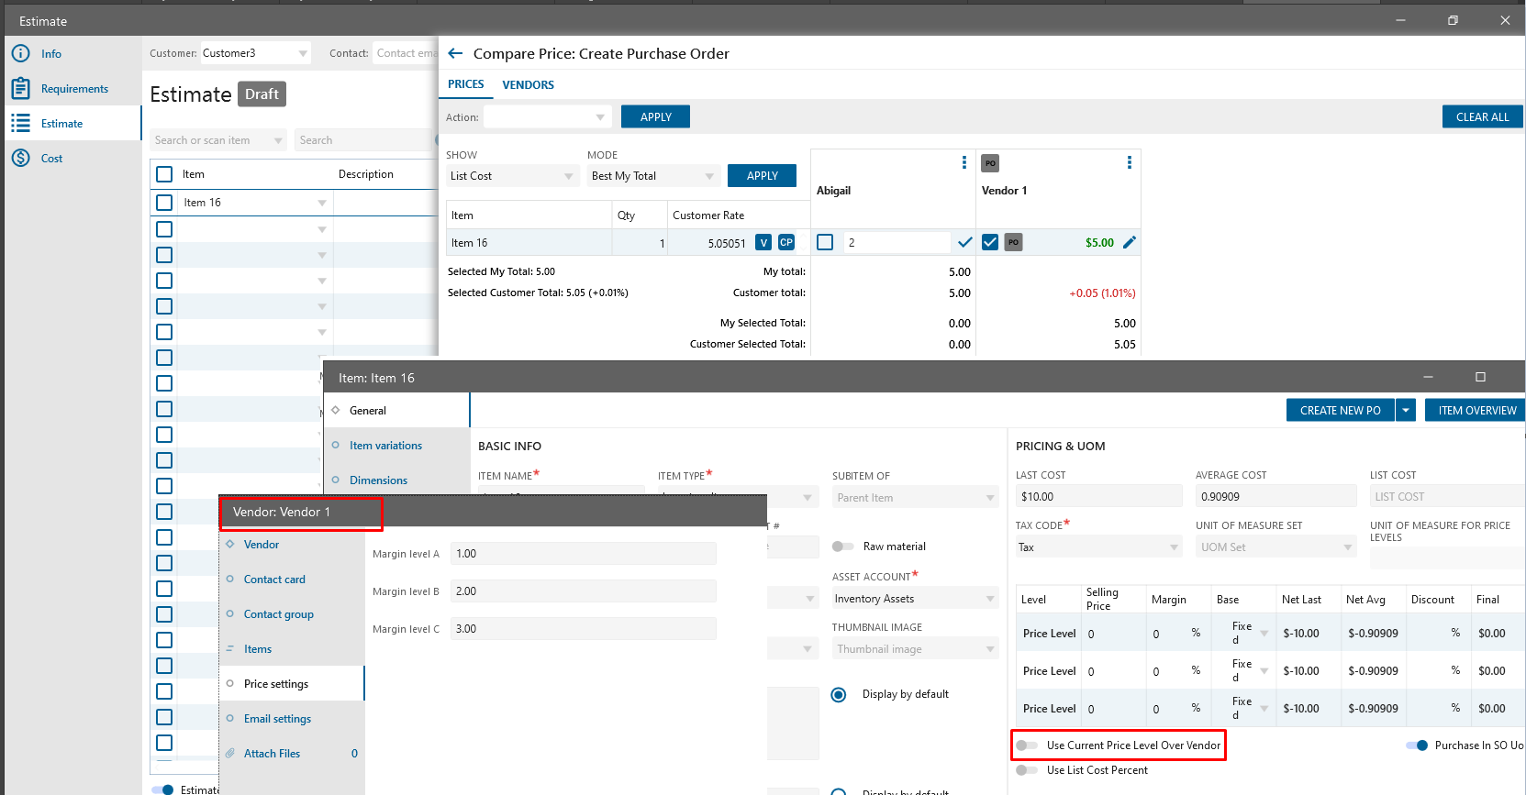Viewport: 1526px width, 795px height.
Task: Click the checkmark icon in Abigail's price cell
Action: coord(964,243)
